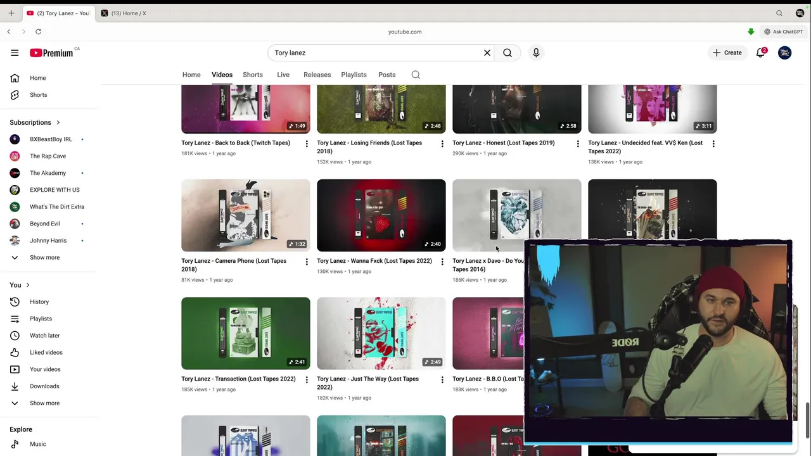Open more options for Just The Way video
Image resolution: width=811 pixels, height=456 pixels.
coord(442,379)
